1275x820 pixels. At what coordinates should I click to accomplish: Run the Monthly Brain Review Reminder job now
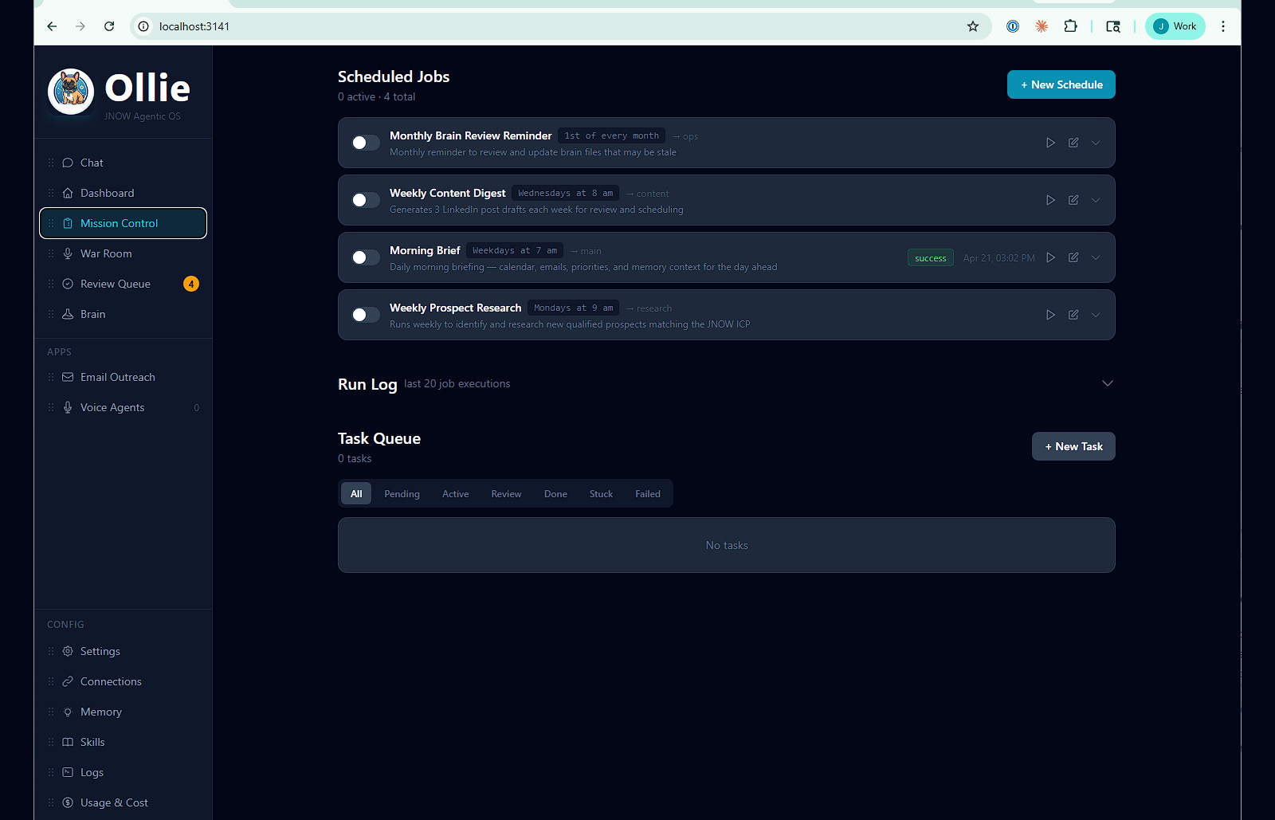click(x=1050, y=143)
